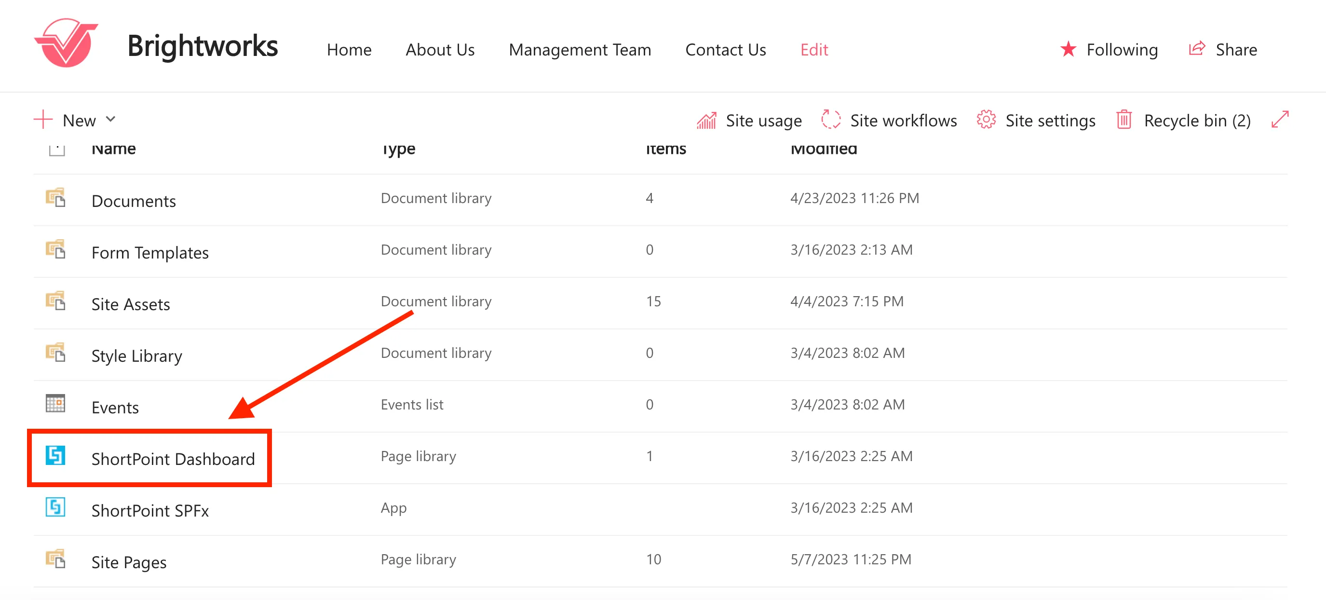
Task: Open Style Library
Action: point(136,355)
